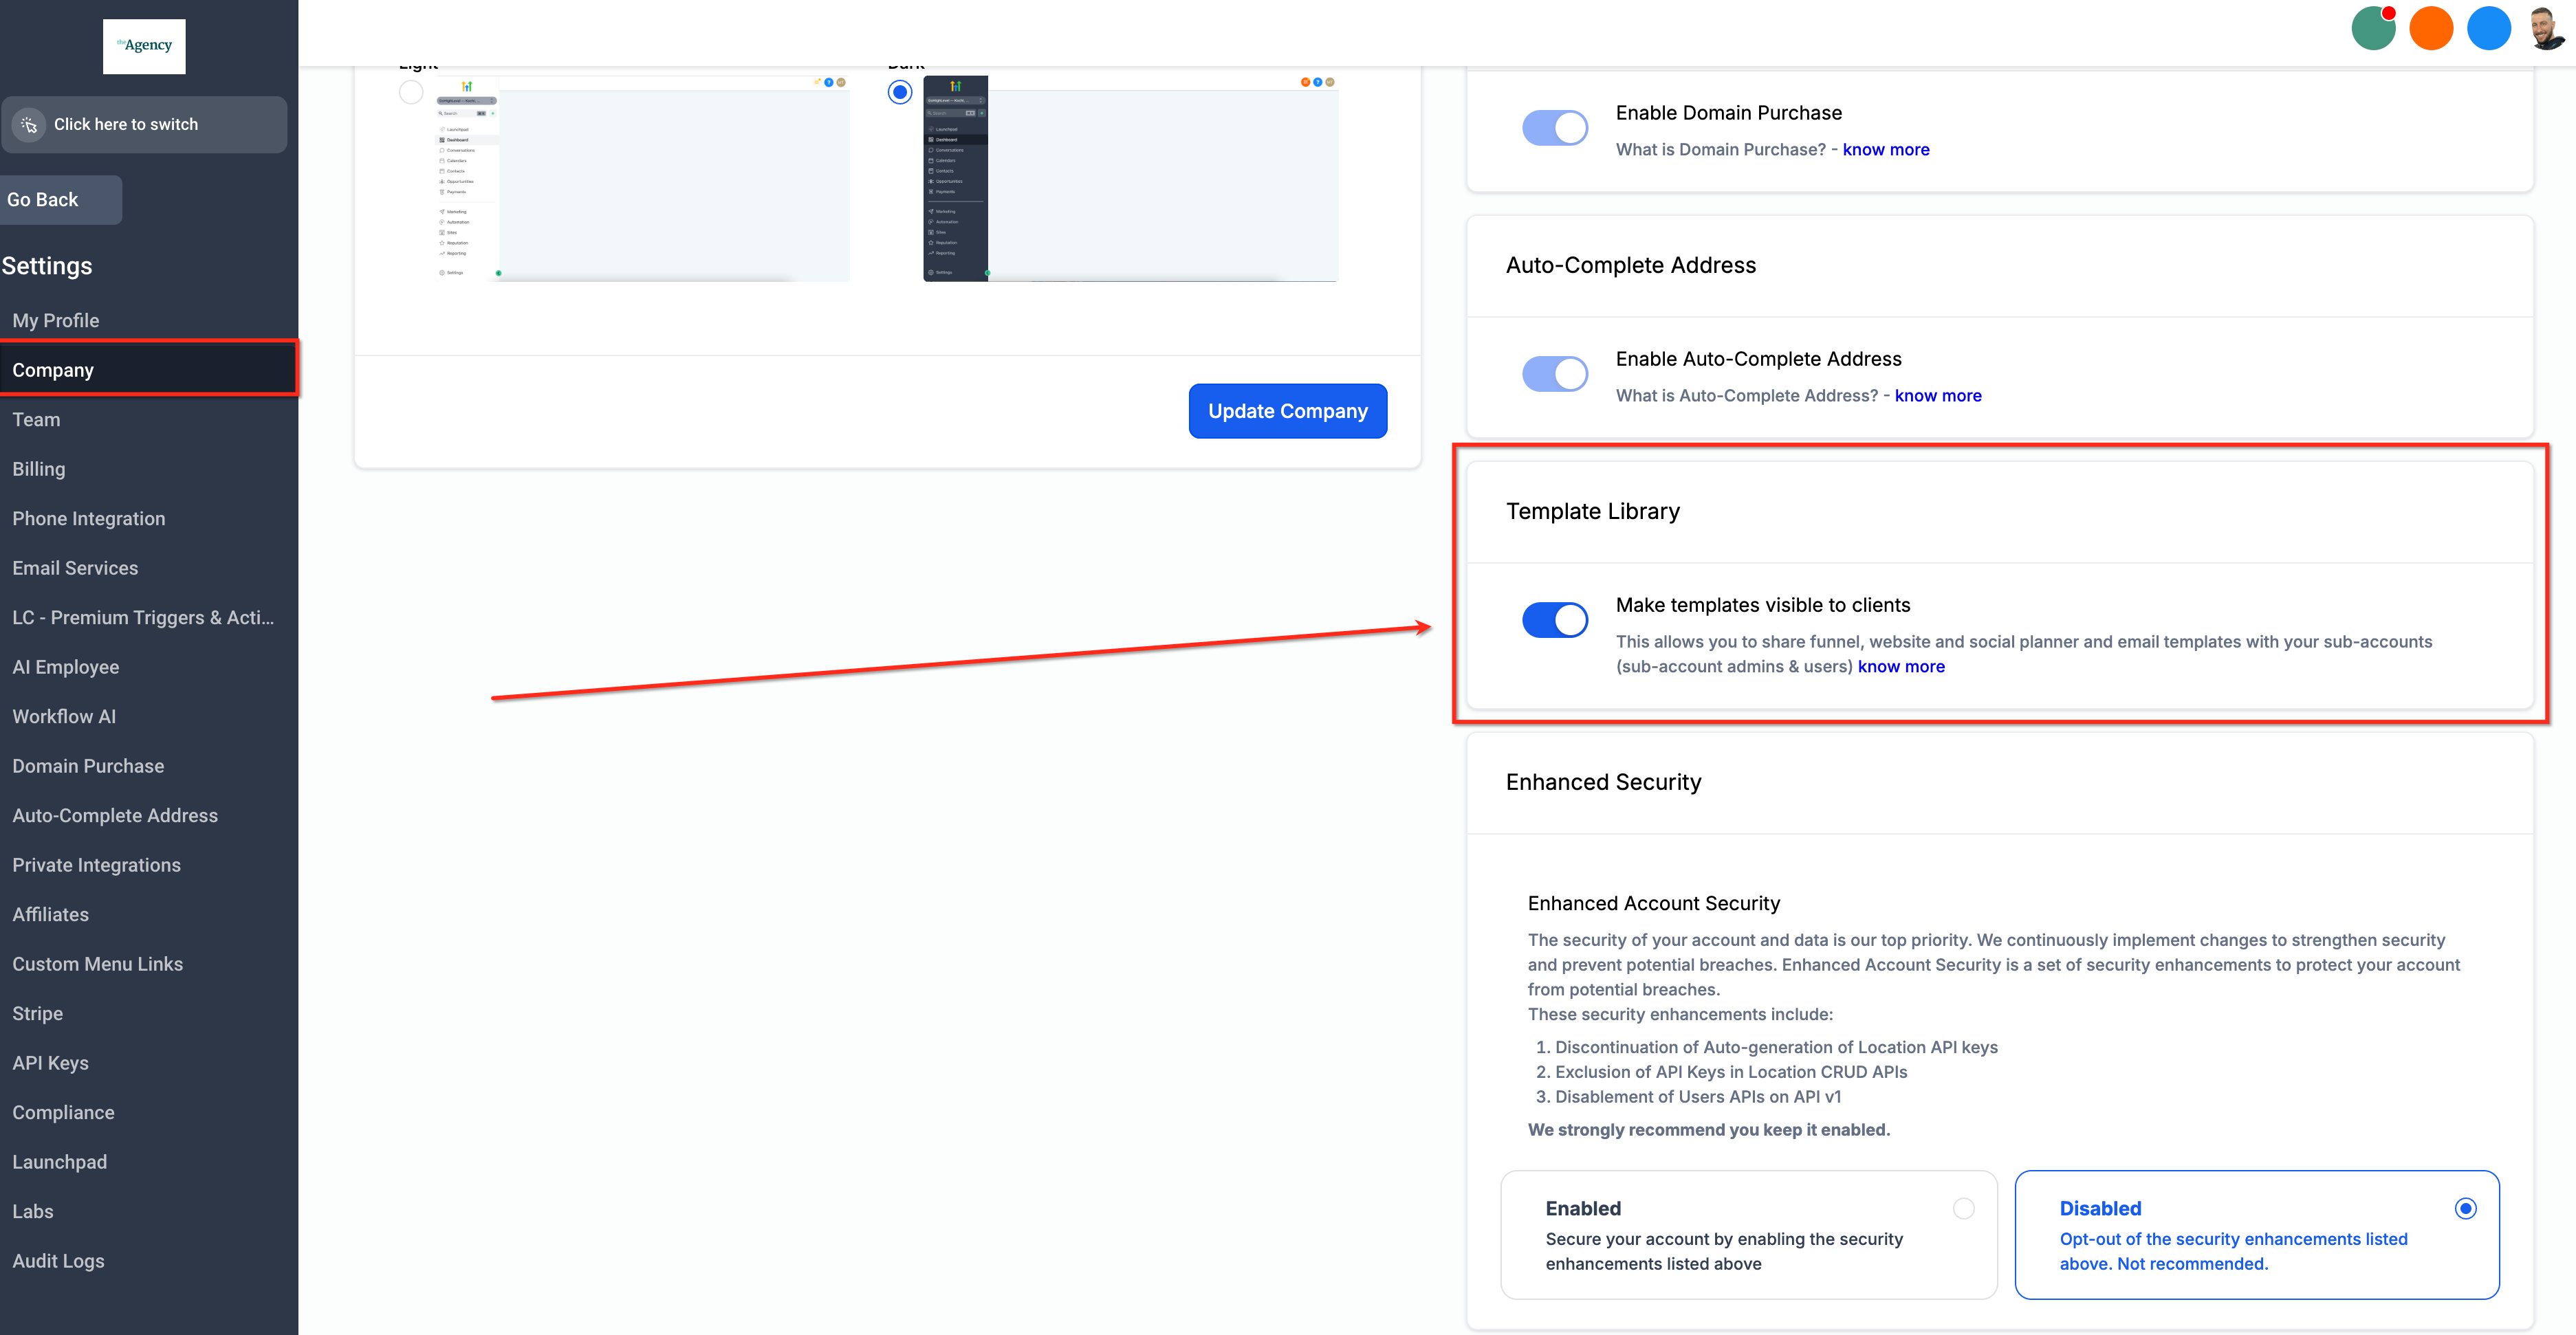The width and height of the screenshot is (2576, 1335).
Task: Select the Enabled security radio option
Action: click(1963, 1209)
